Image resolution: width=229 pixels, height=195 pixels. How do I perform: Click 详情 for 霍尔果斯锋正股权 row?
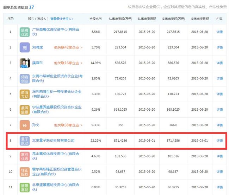coord(219,172)
